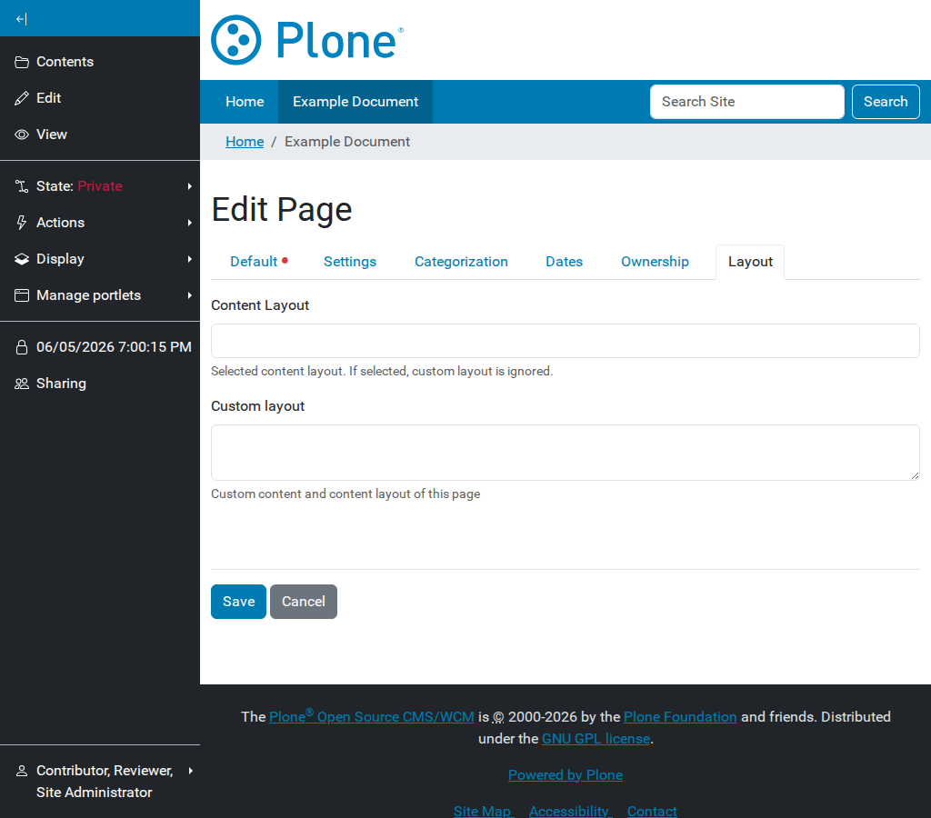
Task: Open Example Document in the navigation bar
Action: tap(355, 102)
